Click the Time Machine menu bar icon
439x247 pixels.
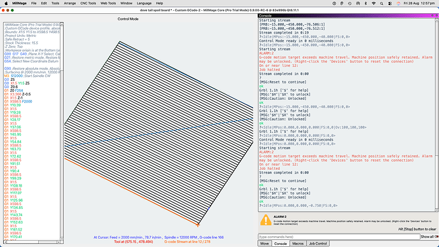click(x=350, y=3)
